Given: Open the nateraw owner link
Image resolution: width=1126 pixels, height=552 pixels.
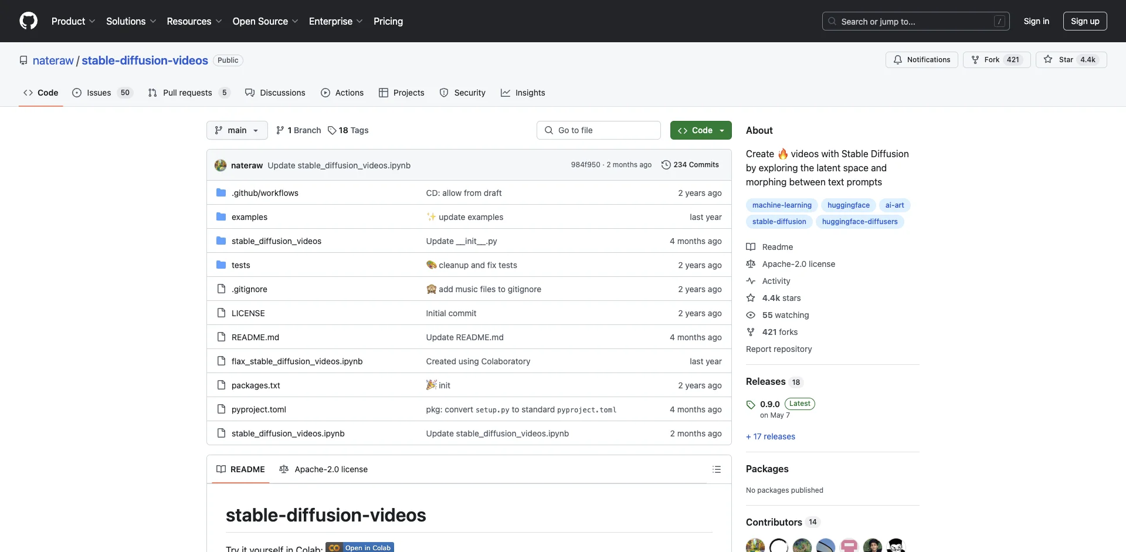Looking at the screenshot, I should click(53, 60).
